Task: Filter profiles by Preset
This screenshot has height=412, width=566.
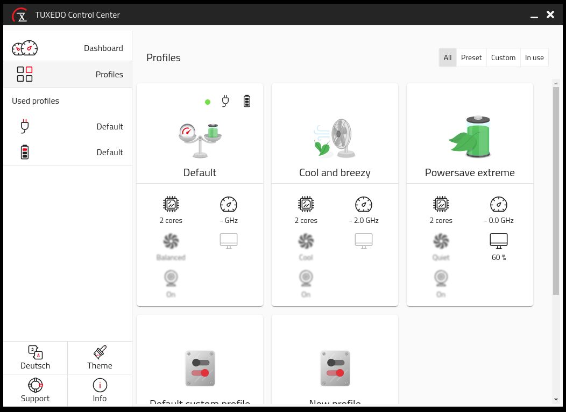Action: coord(471,57)
